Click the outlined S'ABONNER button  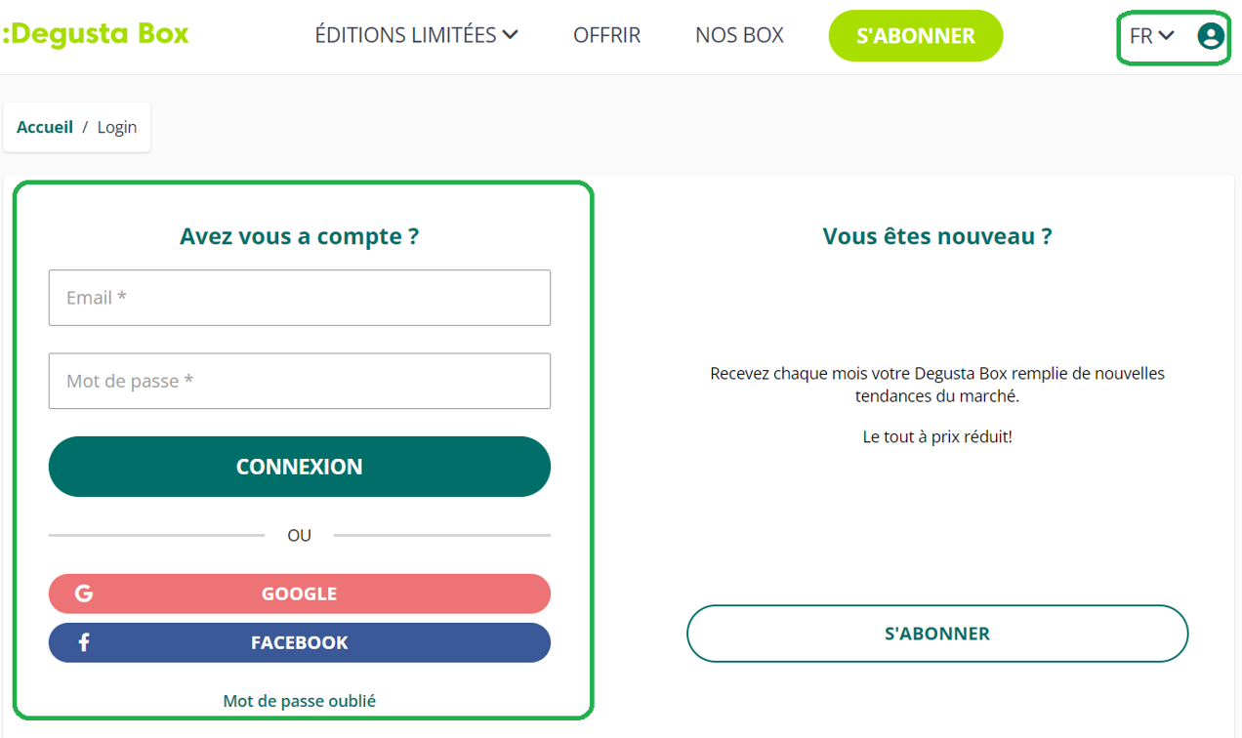pos(937,634)
